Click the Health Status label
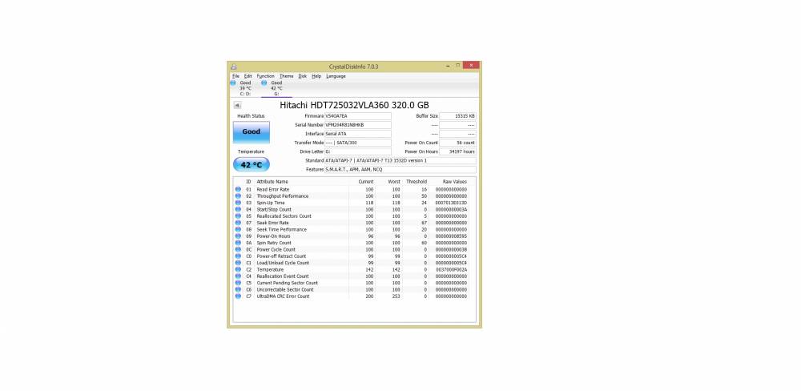Screen dimensions: 801x391 [x=251, y=116]
